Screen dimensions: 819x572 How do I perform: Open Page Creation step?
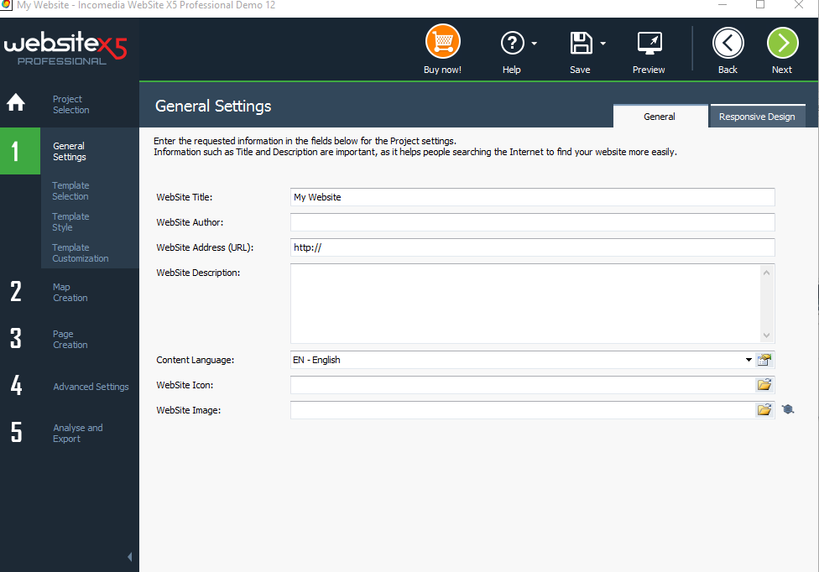pyautogui.click(x=70, y=339)
